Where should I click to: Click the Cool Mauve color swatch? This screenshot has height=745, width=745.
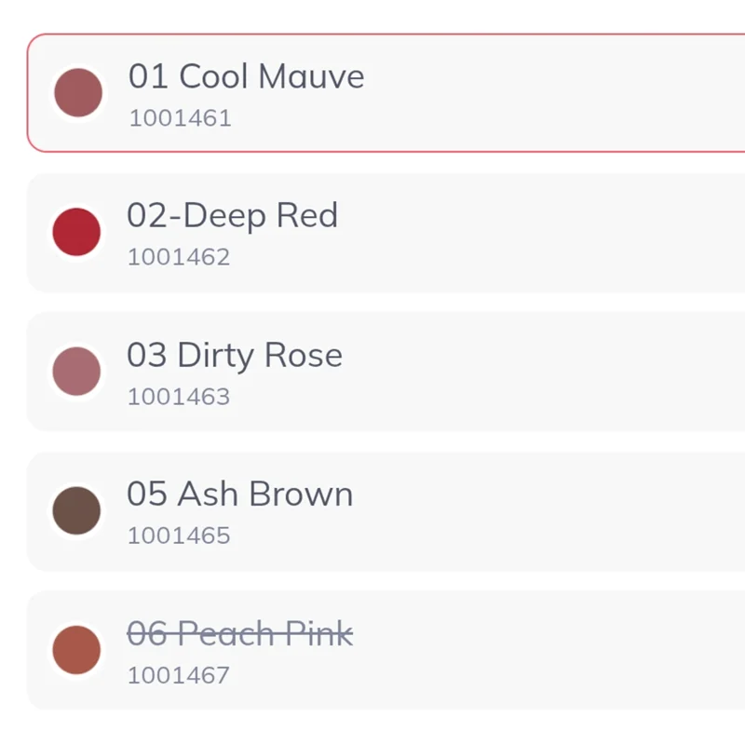pyautogui.click(x=77, y=92)
